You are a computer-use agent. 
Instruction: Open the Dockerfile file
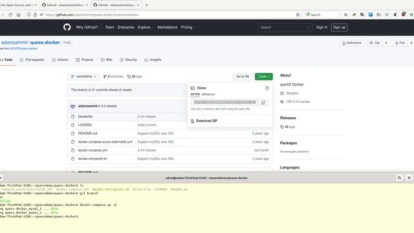pos(85,116)
